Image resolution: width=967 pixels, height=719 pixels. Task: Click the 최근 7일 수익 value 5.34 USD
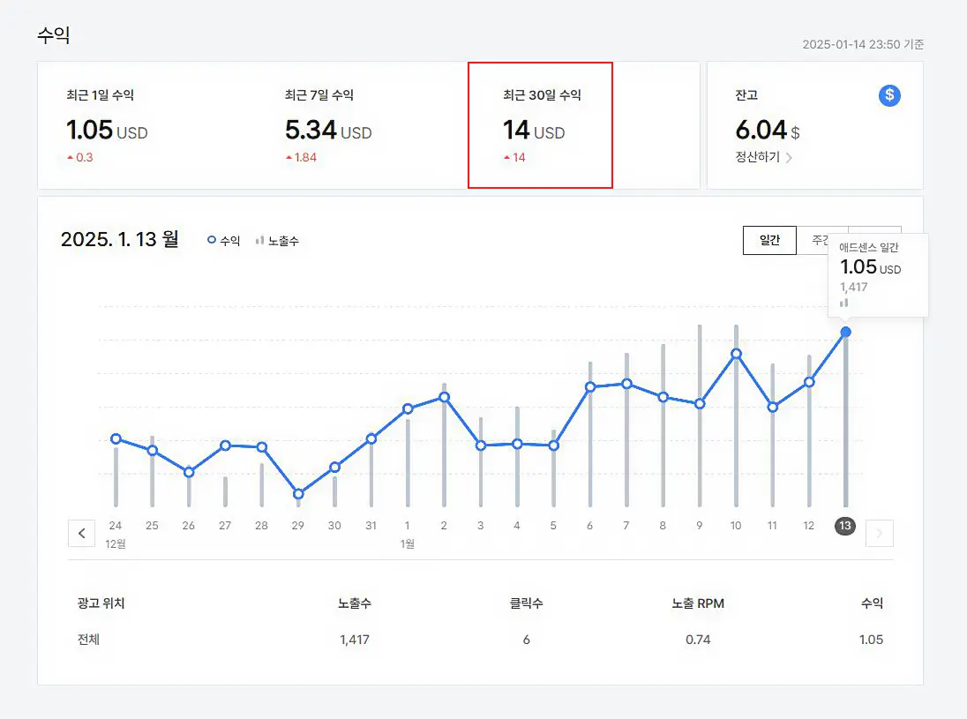coord(328,130)
